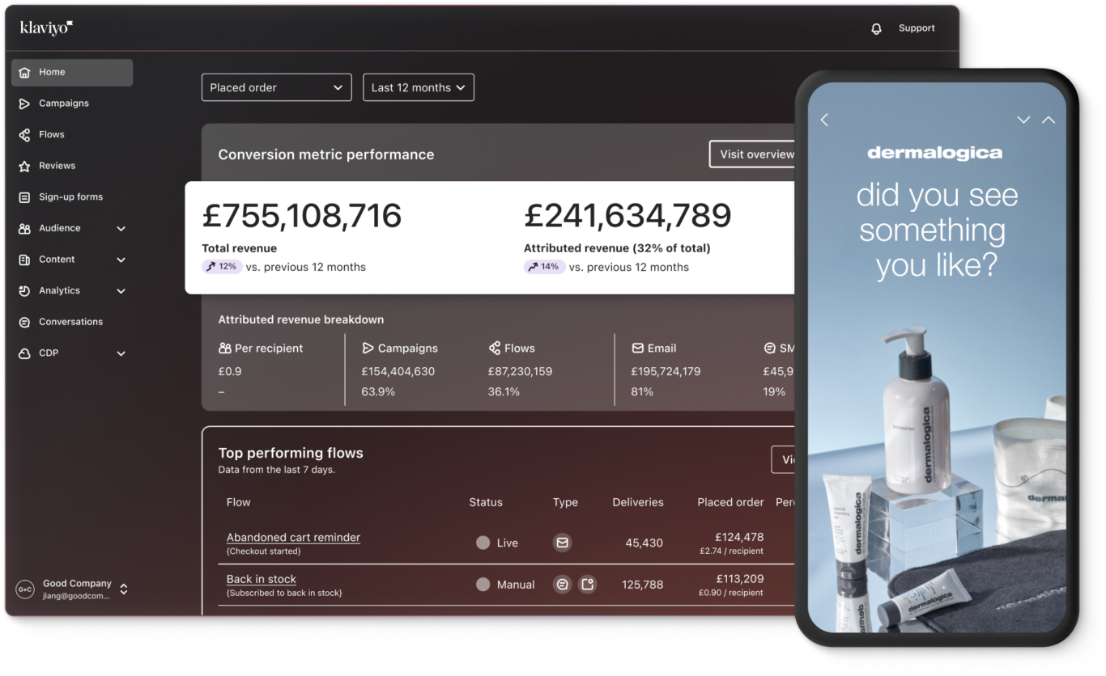Image resolution: width=1106 pixels, height=676 pixels.
Task: Open the Last 12 months dropdown
Action: (418, 87)
